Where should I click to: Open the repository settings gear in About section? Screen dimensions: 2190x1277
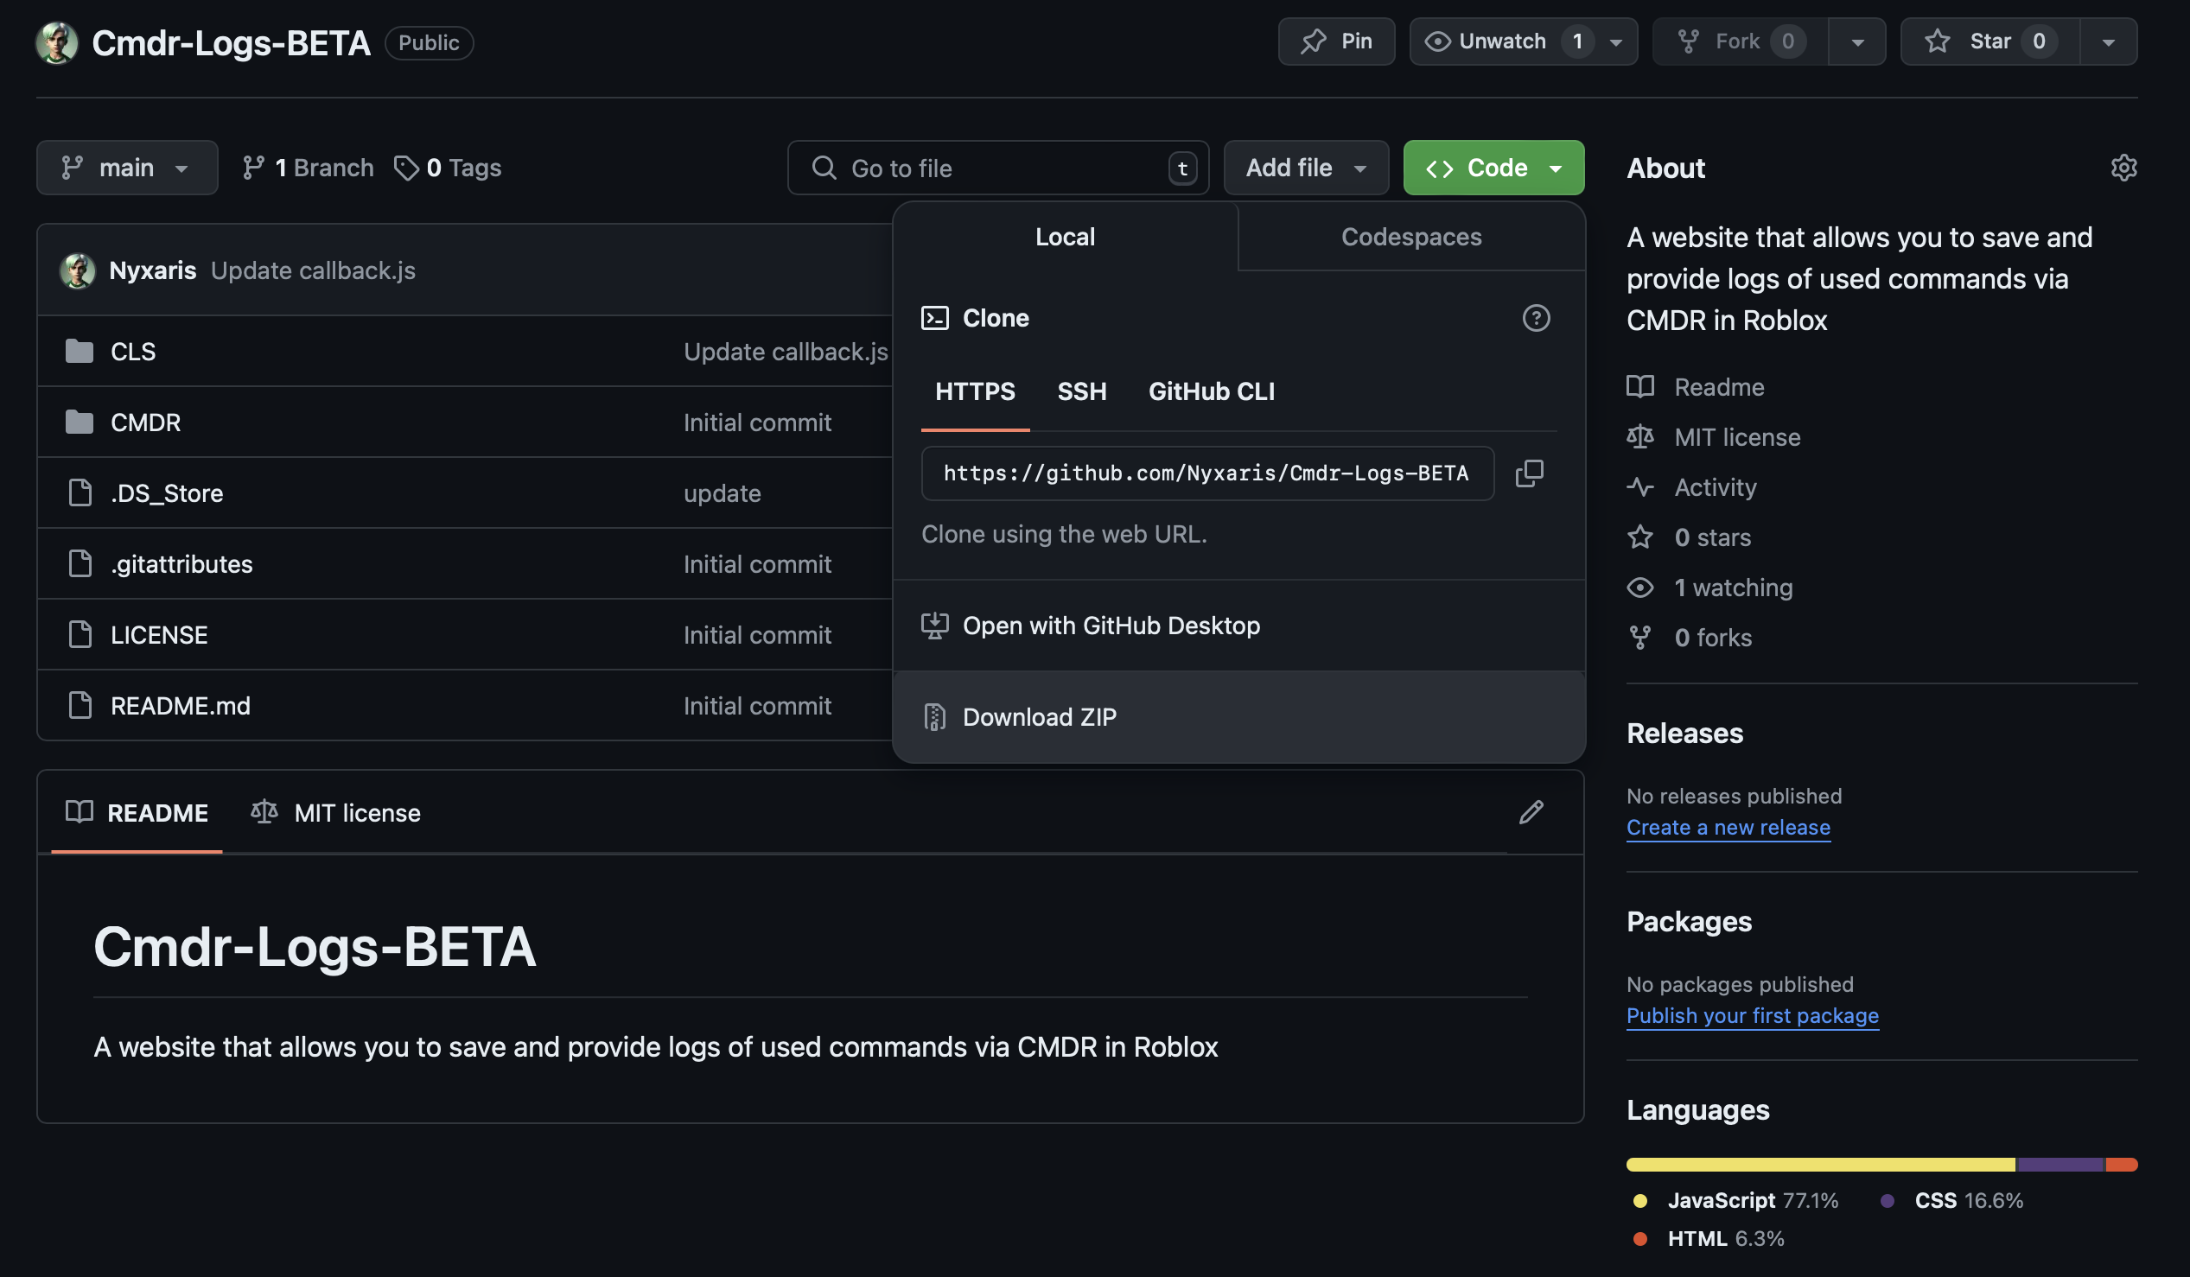[x=2123, y=168]
